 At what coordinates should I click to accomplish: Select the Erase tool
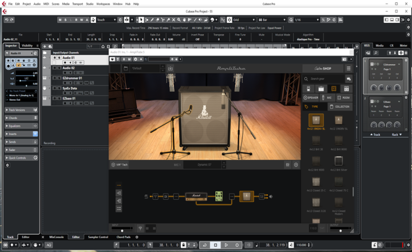coord(157,19)
